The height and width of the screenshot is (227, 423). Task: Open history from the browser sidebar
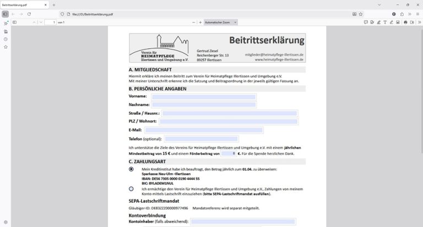pyautogui.click(x=6, y=39)
